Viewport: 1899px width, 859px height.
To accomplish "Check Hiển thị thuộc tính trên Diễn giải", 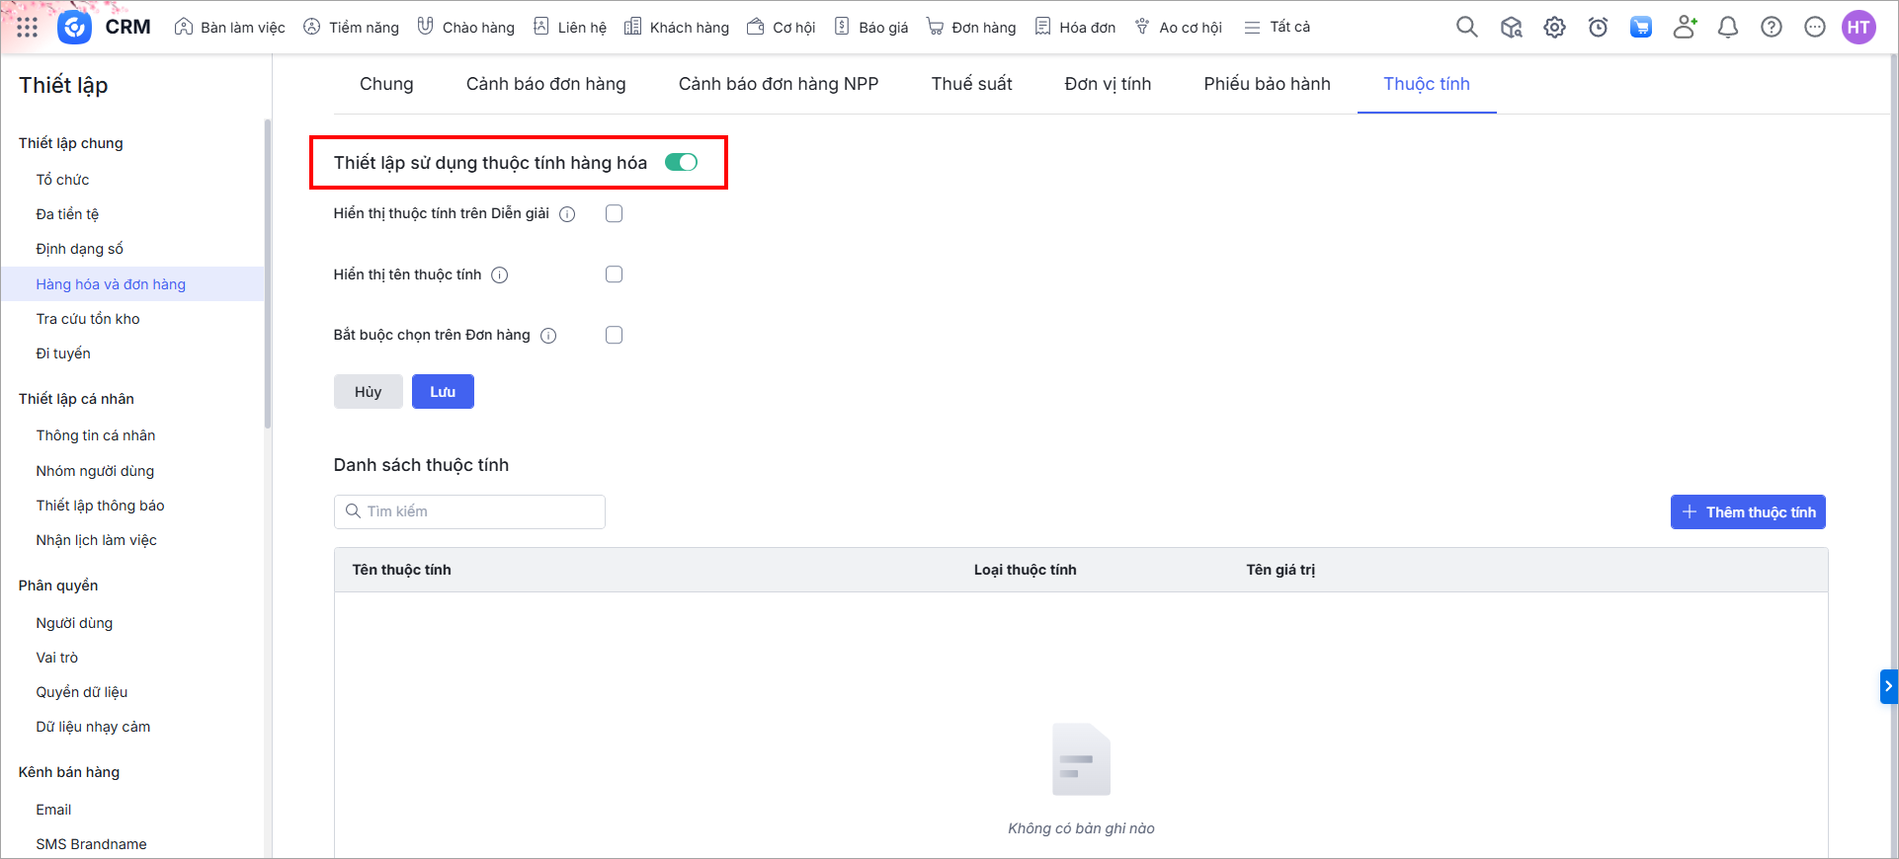I will pos(614,213).
